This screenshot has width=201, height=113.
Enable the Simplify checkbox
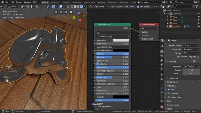pos(169,94)
